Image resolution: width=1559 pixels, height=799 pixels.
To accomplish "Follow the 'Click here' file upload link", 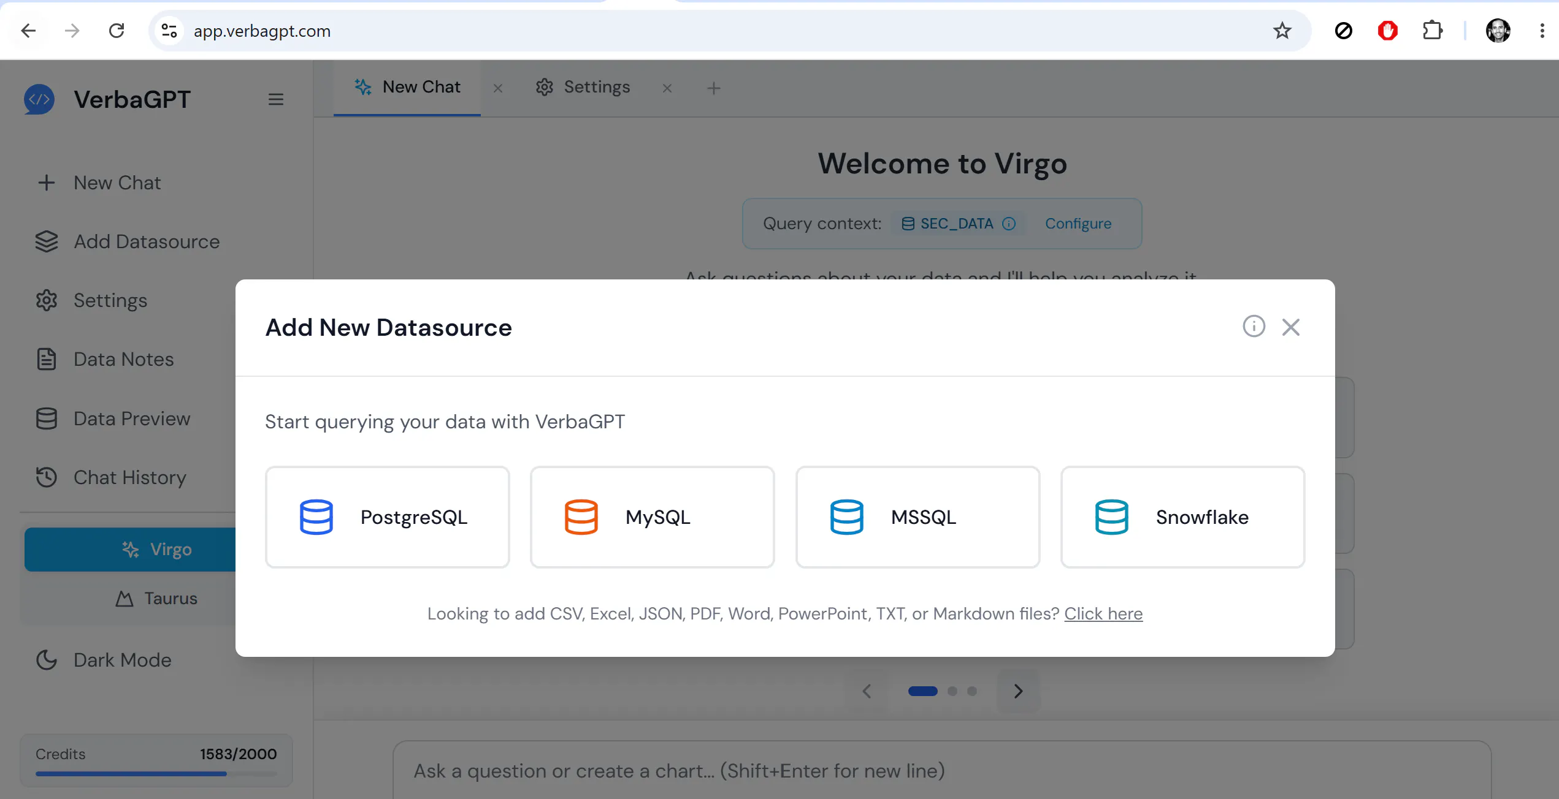I will 1103,613.
